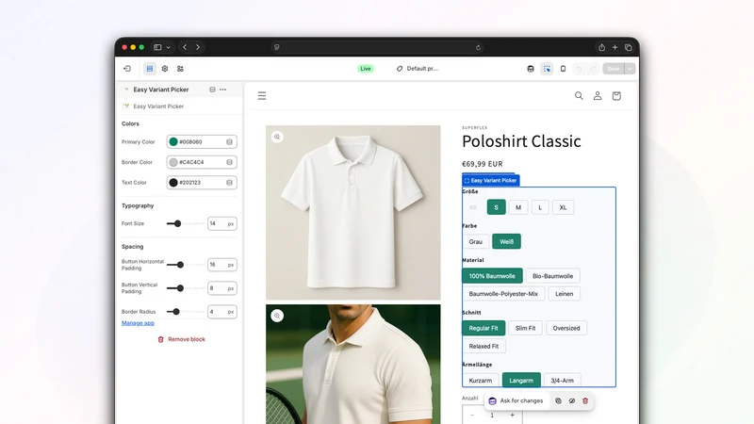Adjust Button Vertical Padding slider handle
Image resolution: width=754 pixels, height=424 pixels.
(180, 288)
